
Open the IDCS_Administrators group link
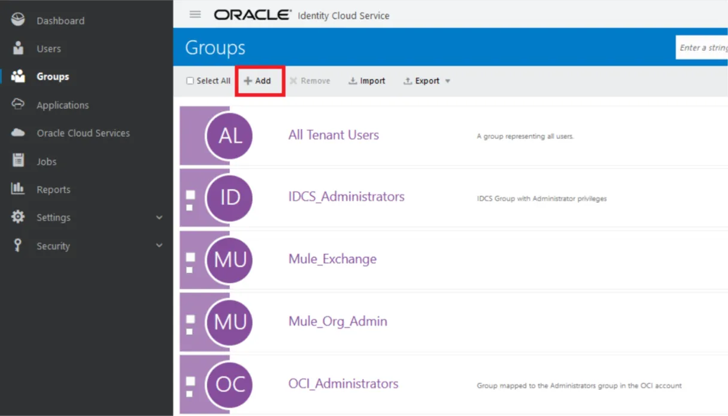click(347, 197)
